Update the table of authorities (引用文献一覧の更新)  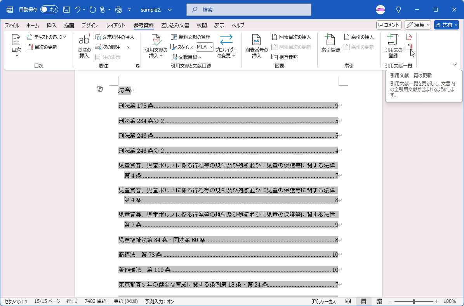pos(409,47)
